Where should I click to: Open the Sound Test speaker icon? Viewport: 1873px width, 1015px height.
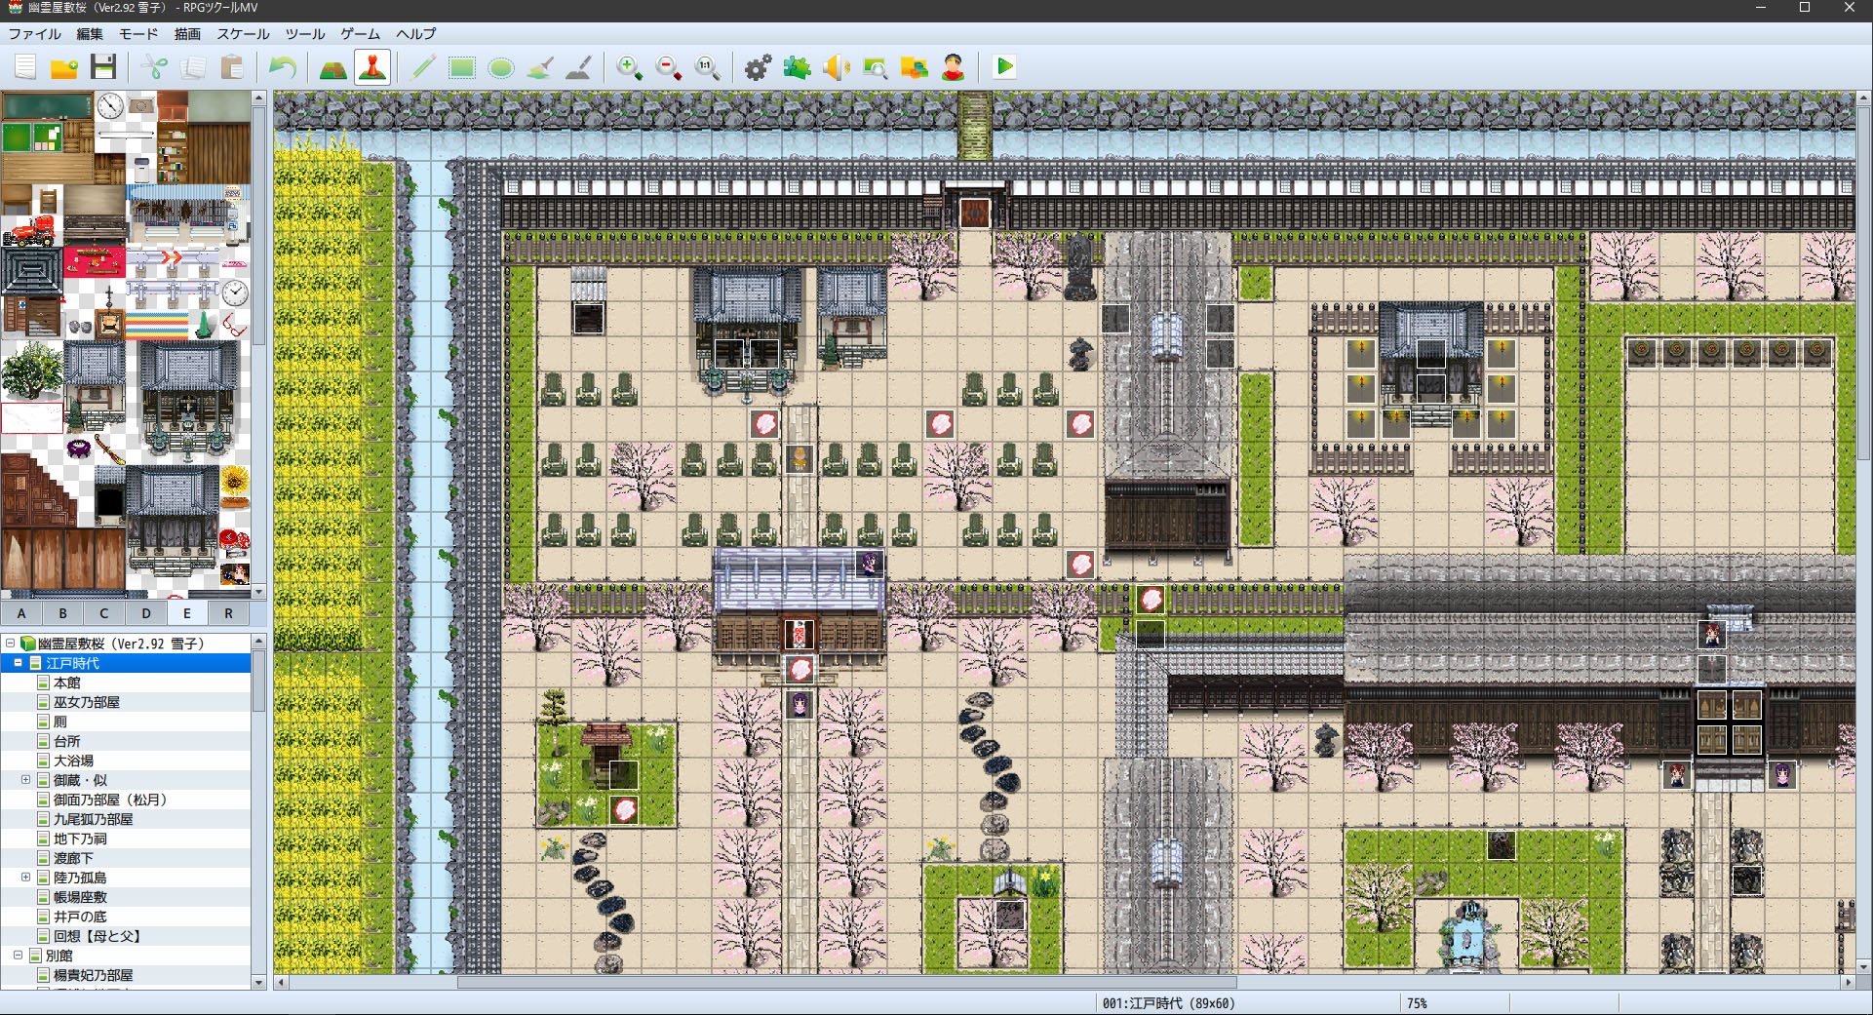point(837,67)
